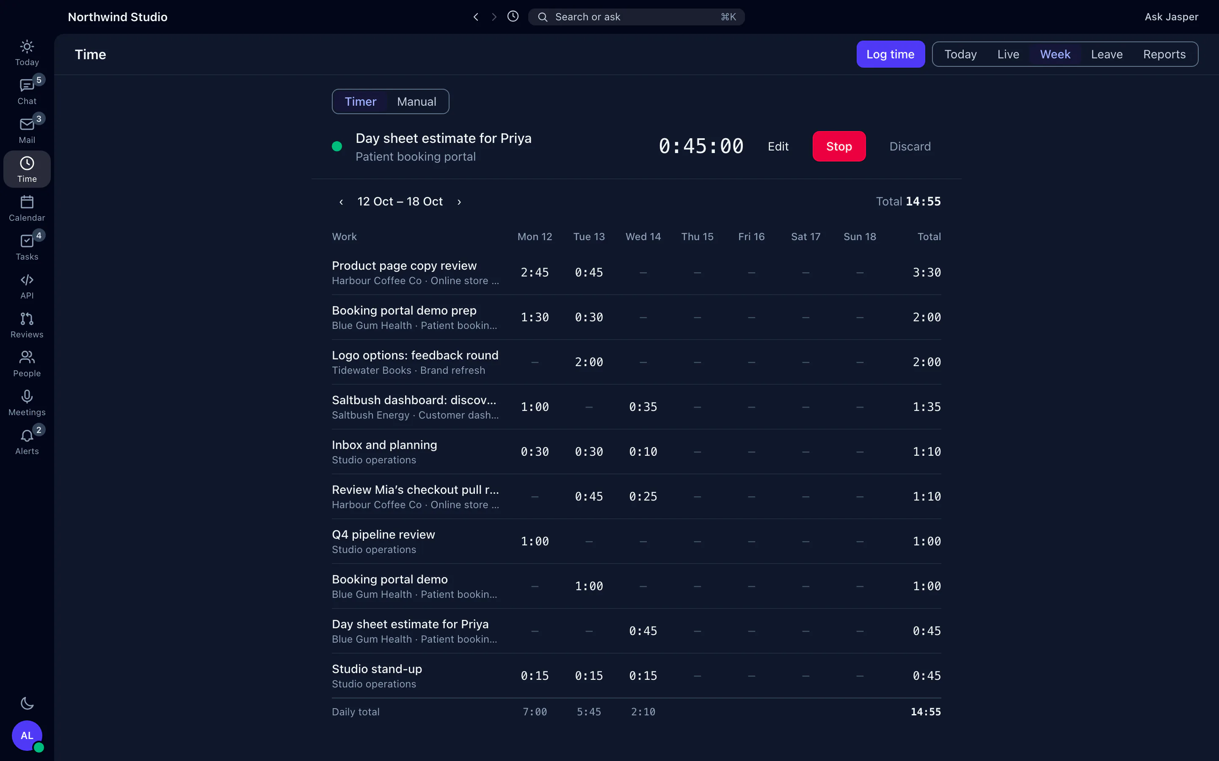The image size is (1219, 761).
Task: Stop the running timer
Action: click(x=838, y=146)
